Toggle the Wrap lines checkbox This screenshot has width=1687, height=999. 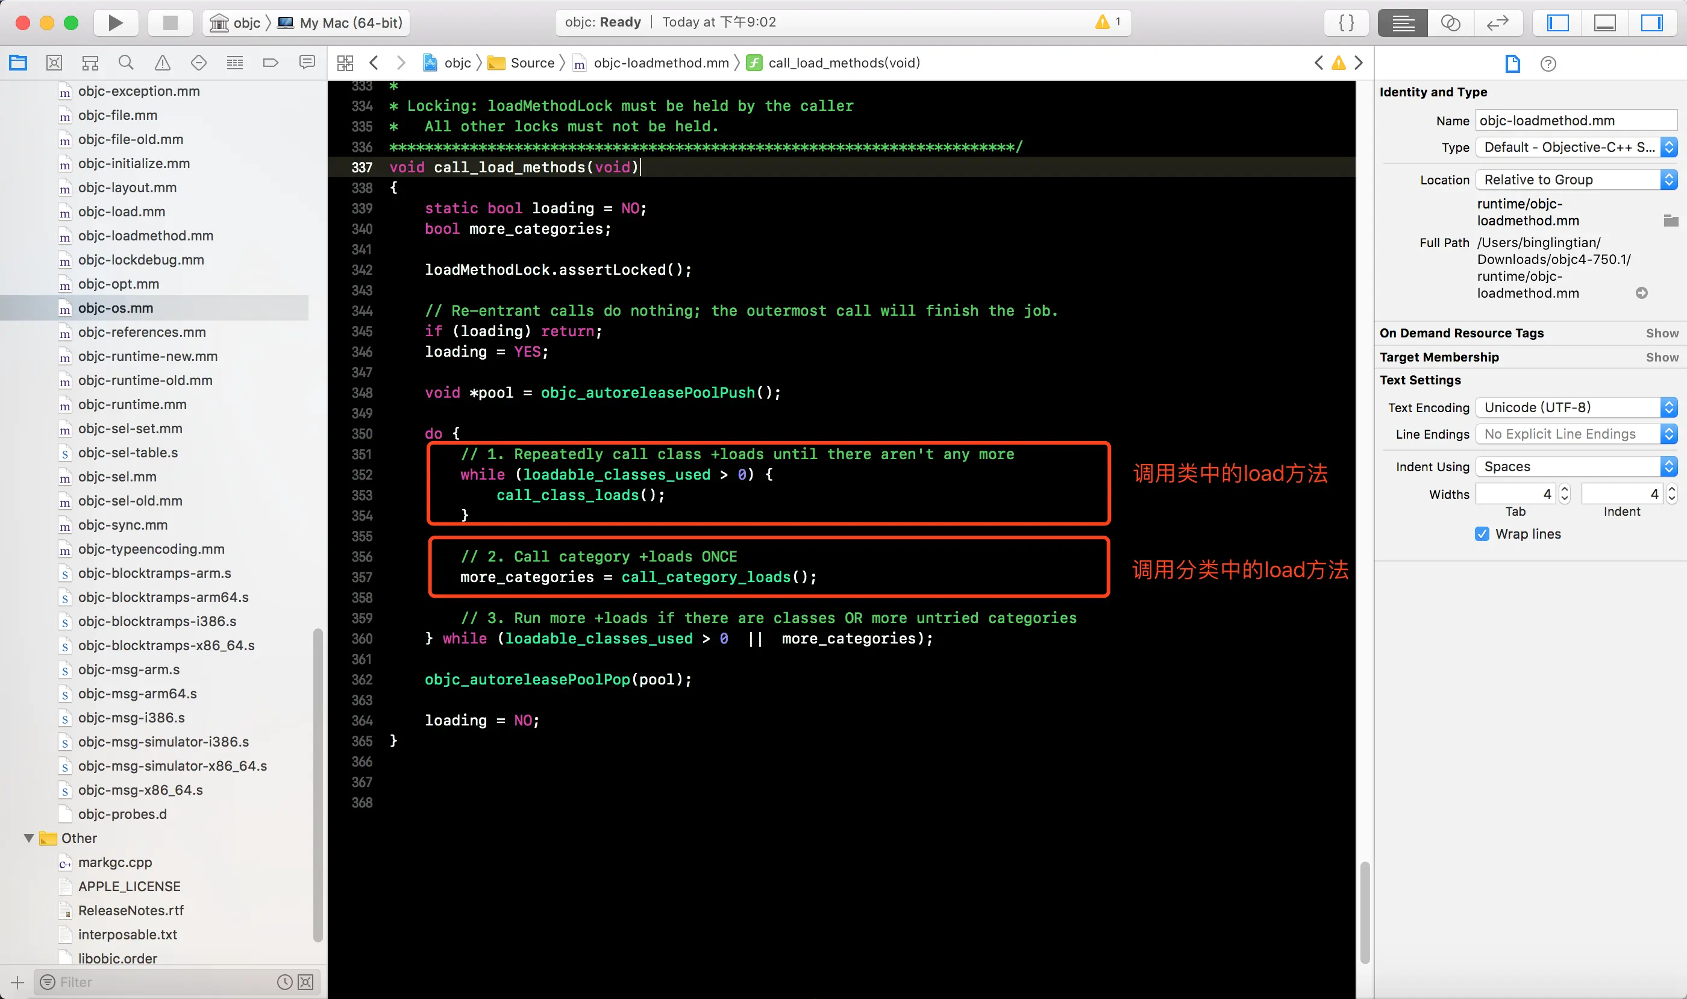pyautogui.click(x=1482, y=534)
